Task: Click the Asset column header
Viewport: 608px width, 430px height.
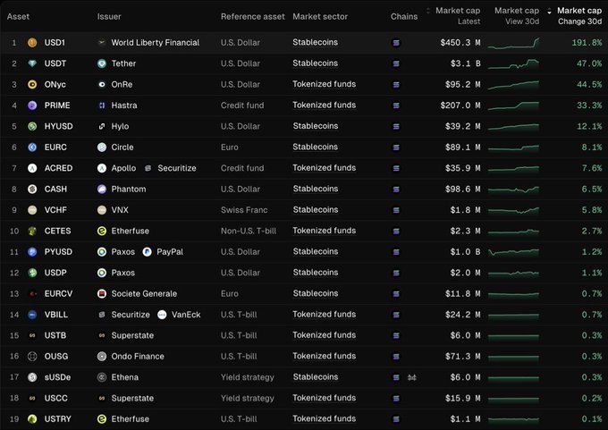Action: pyautogui.click(x=17, y=17)
